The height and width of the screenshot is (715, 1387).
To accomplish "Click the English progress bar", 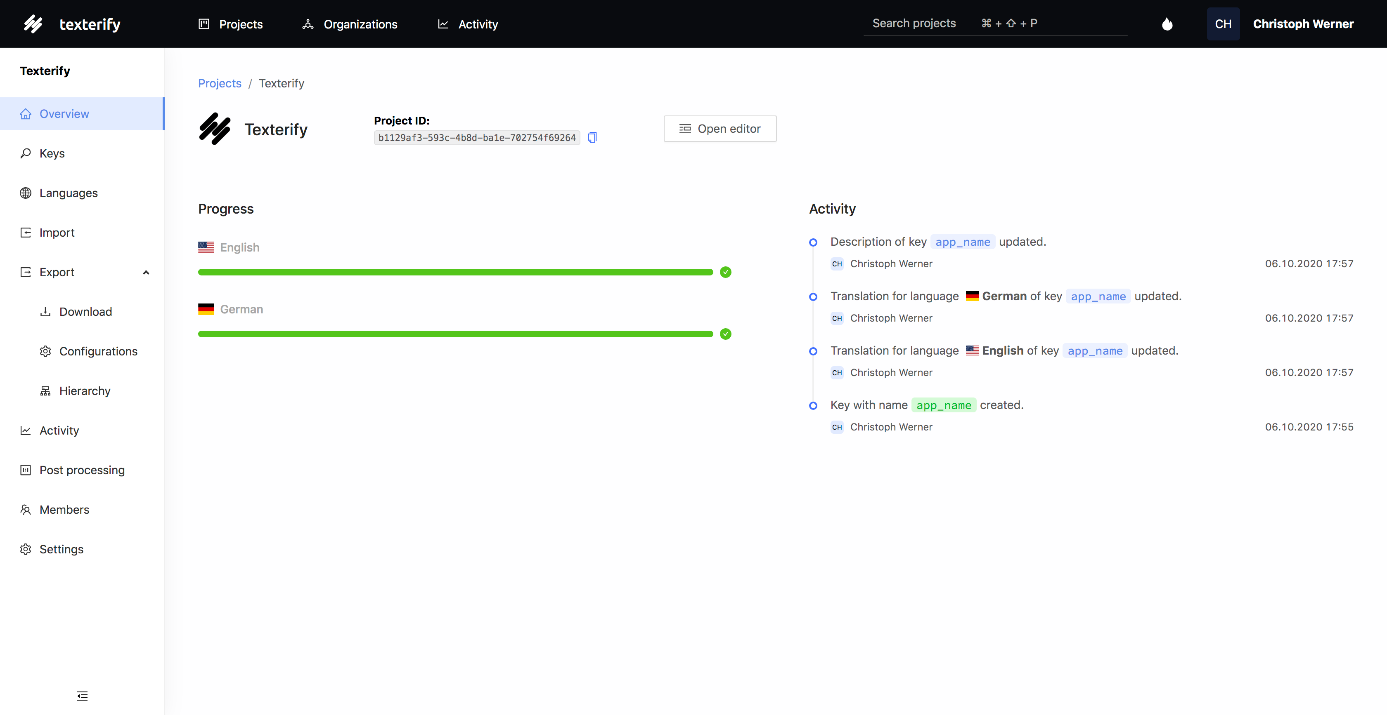I will click(x=455, y=272).
